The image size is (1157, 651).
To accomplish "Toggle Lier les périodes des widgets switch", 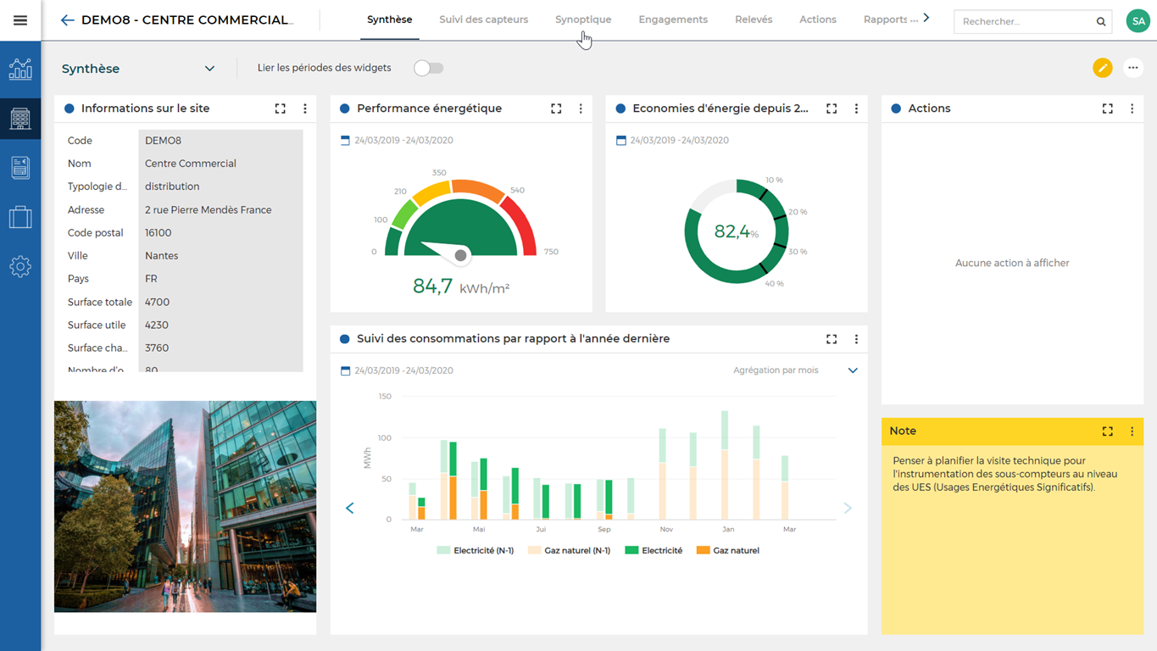I will click(x=429, y=68).
